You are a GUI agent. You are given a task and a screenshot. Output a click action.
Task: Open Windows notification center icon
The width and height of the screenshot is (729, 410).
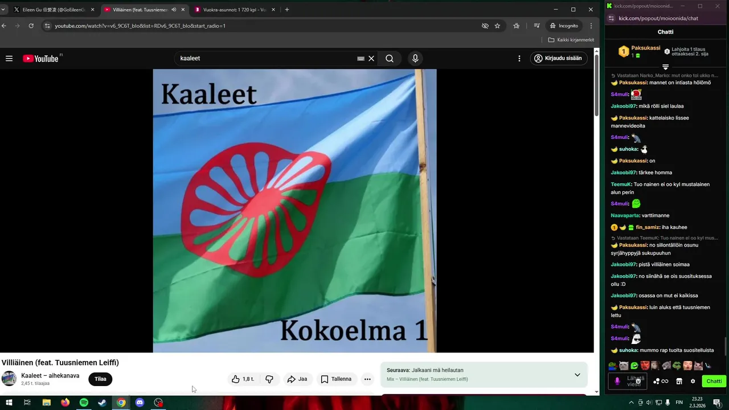tap(717, 403)
